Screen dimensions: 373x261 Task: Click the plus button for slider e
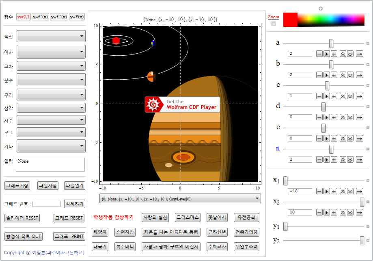click(x=334, y=138)
